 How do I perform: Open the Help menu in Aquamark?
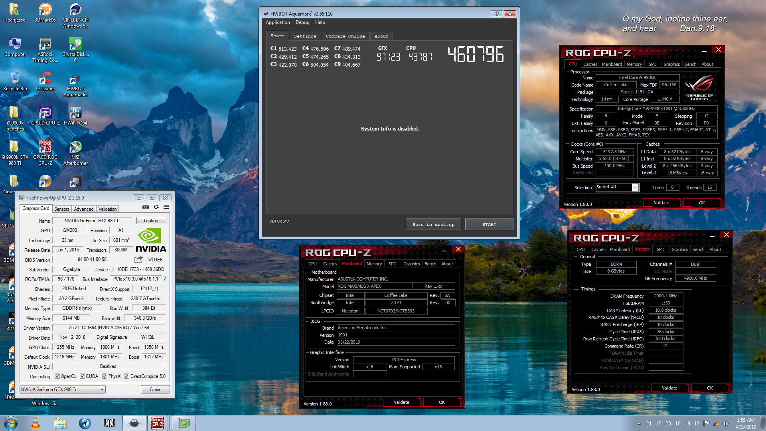pyautogui.click(x=320, y=22)
